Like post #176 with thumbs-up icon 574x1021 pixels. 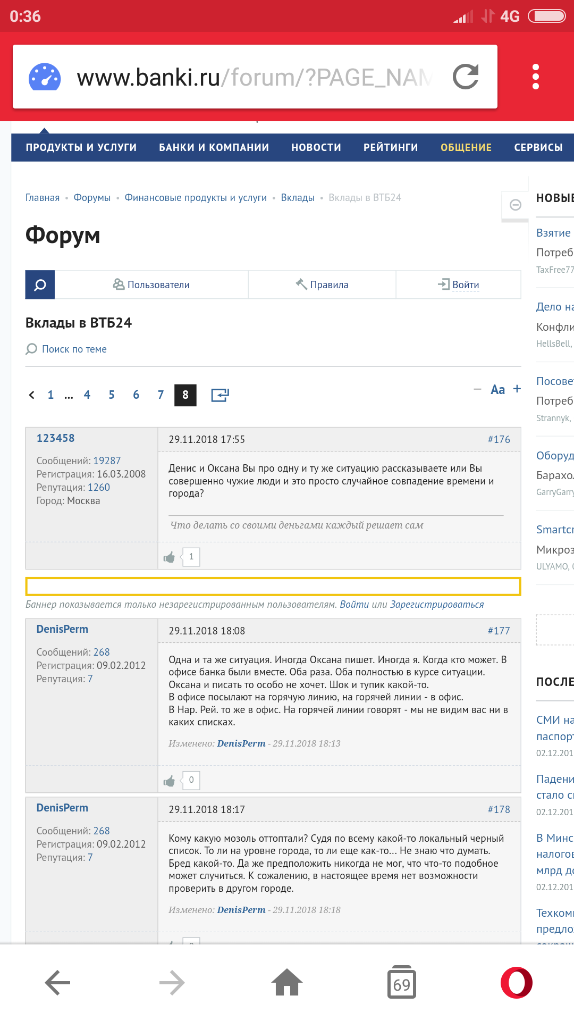click(x=169, y=557)
